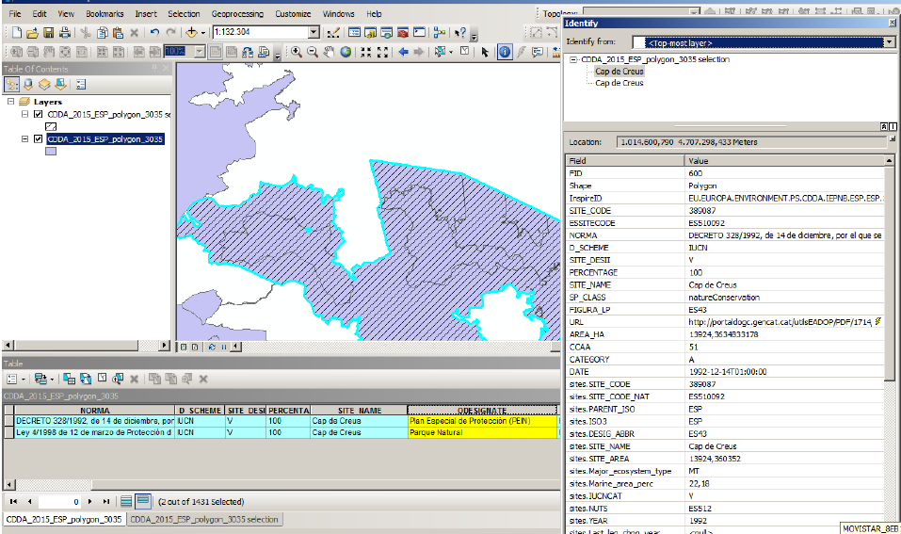Viewport: 901px width, 534px height.
Task: Switch to CDDA_2015_ESP_polygon_3035 selection table tab
Action: pyautogui.click(x=203, y=519)
